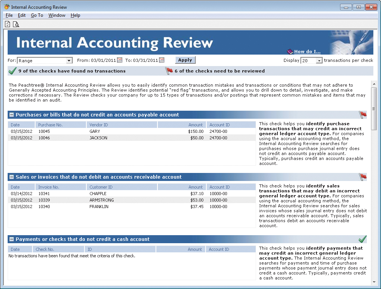Open the To date calendar picker
Viewport: 381px width, 289px height.
click(x=162, y=60)
